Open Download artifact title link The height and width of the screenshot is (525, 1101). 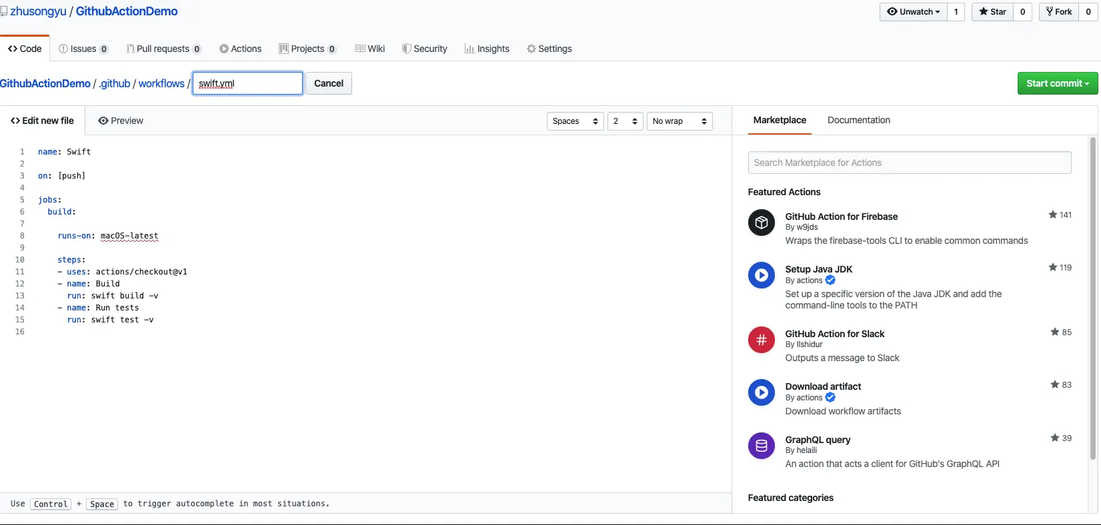(824, 386)
